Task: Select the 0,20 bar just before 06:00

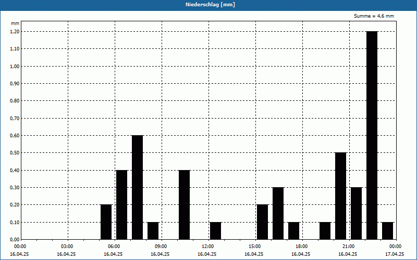Action: 106,222
